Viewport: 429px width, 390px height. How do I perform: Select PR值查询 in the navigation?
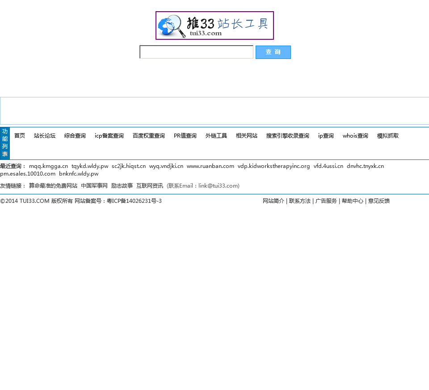click(x=185, y=136)
